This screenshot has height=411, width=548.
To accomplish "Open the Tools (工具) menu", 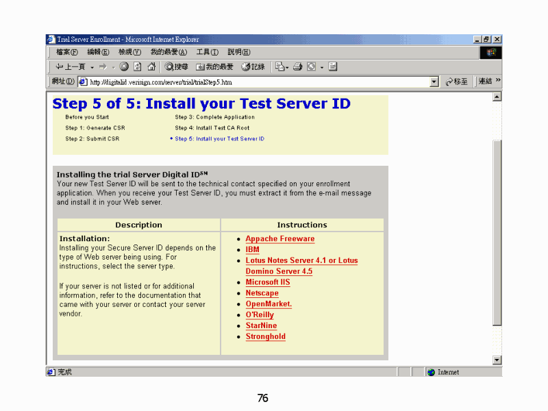I will tap(207, 52).
